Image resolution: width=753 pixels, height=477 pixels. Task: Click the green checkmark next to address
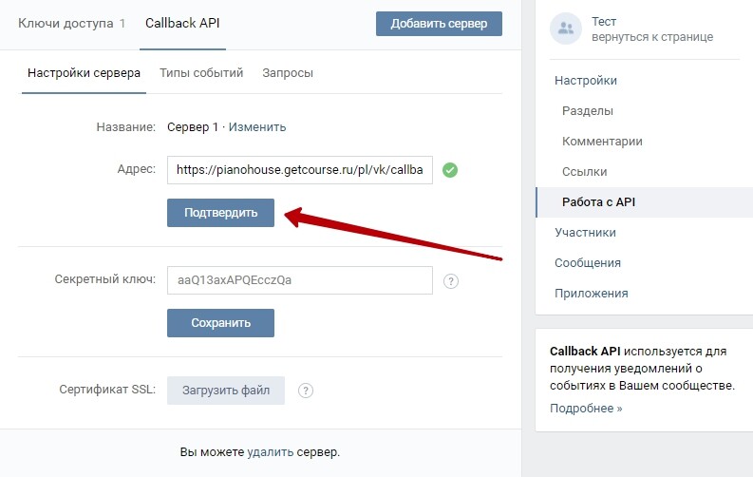tap(450, 169)
